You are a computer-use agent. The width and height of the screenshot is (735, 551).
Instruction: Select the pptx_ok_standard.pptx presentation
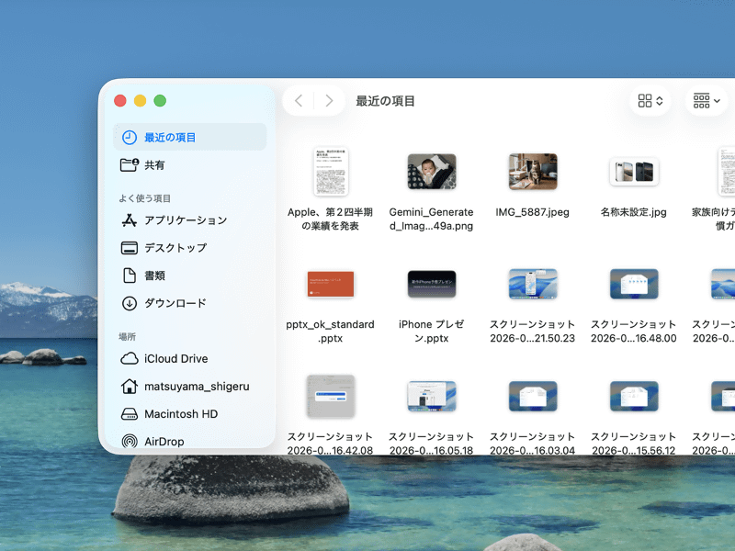coord(331,284)
